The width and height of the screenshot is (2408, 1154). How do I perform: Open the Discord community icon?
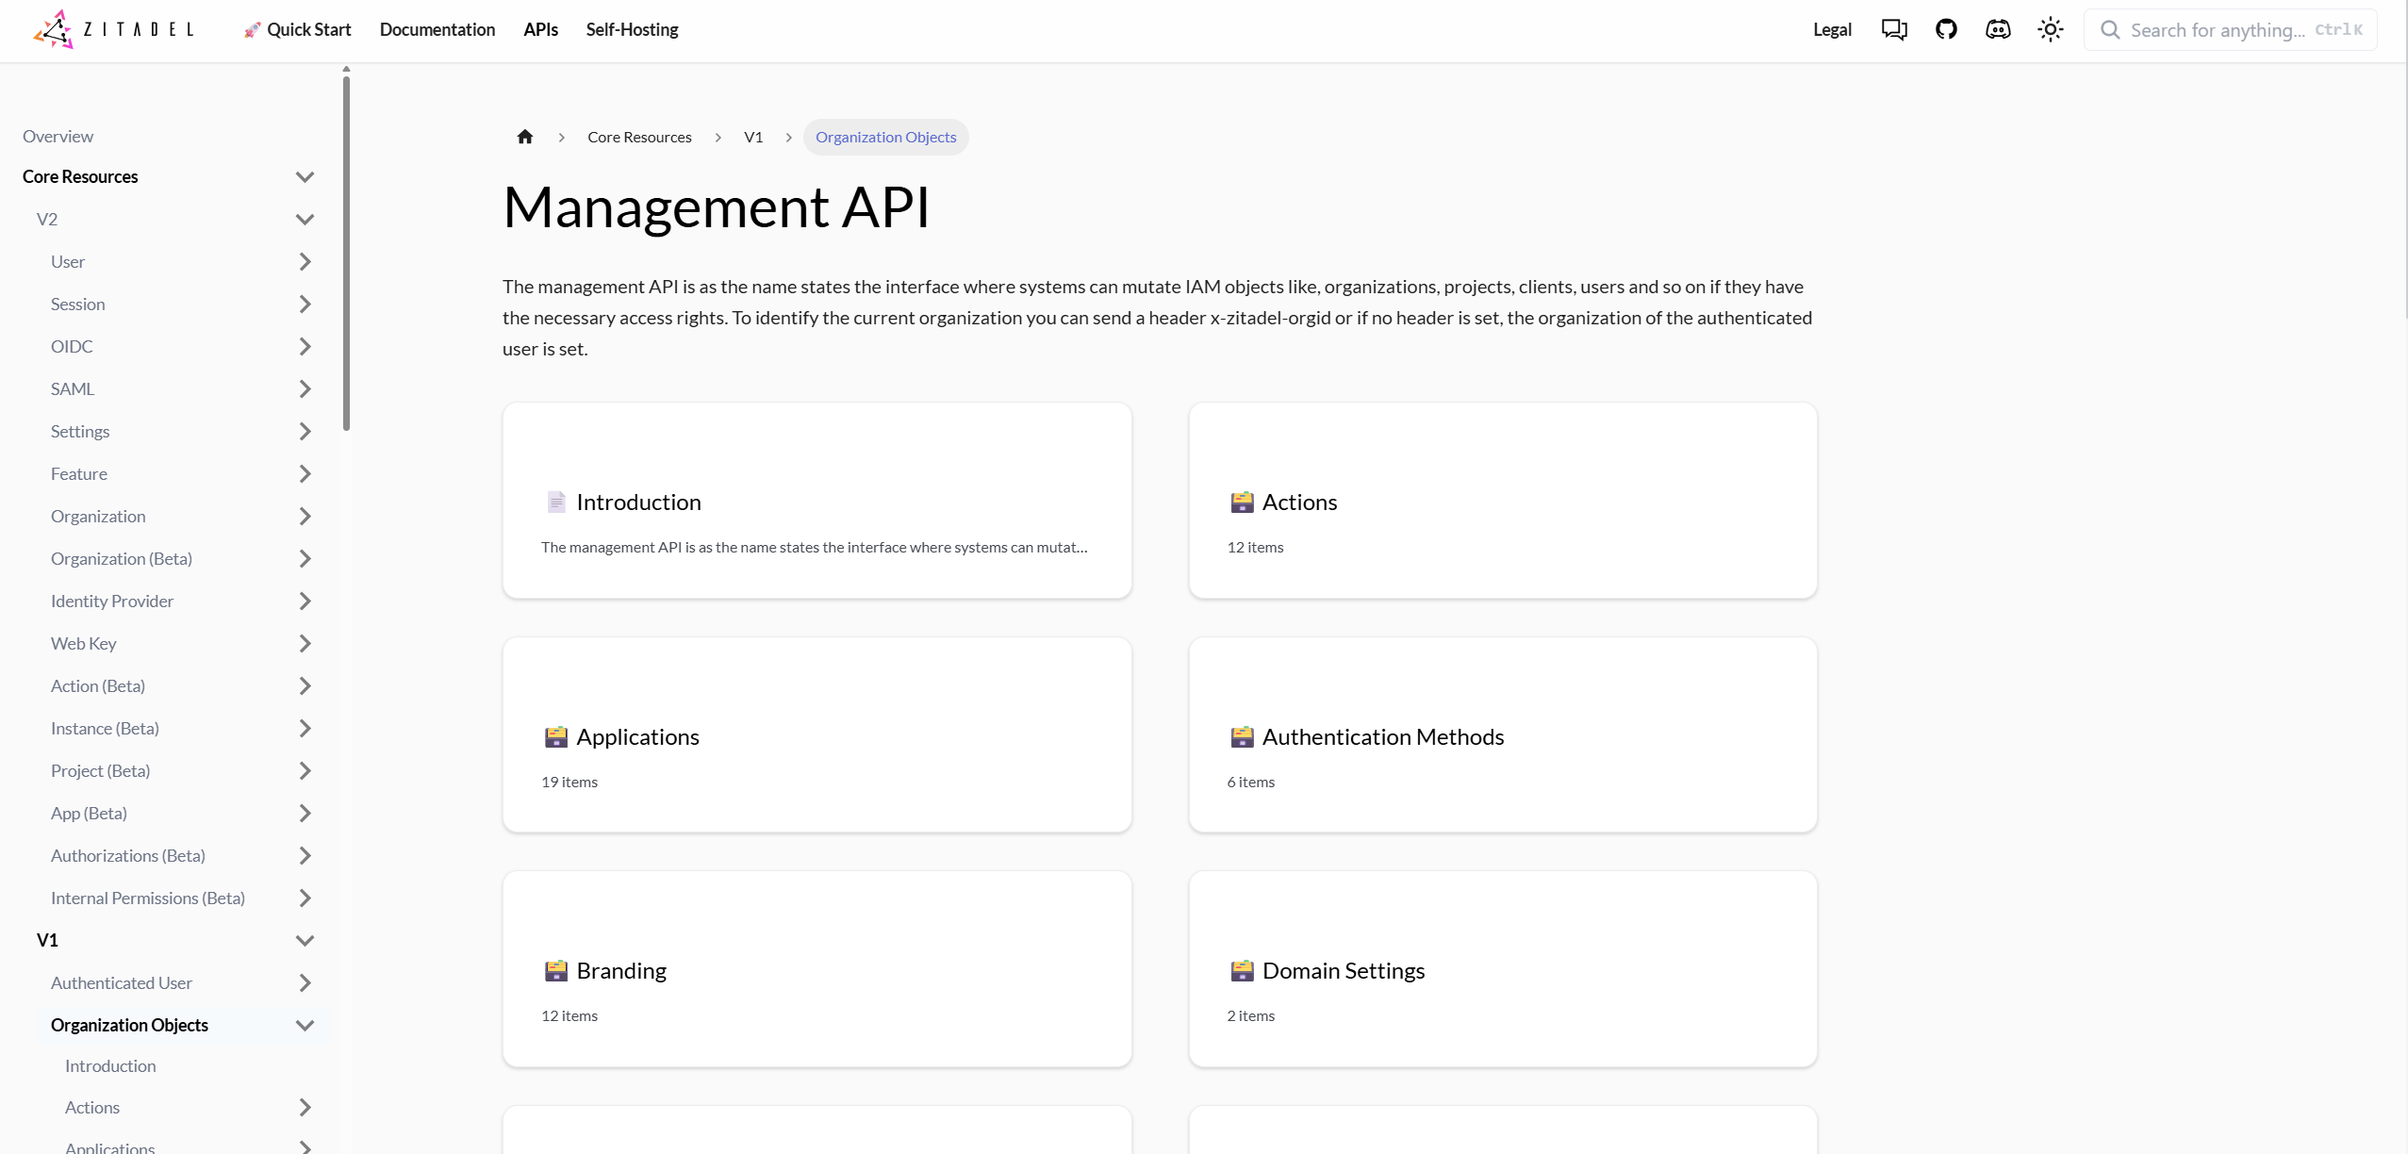point(1998,29)
